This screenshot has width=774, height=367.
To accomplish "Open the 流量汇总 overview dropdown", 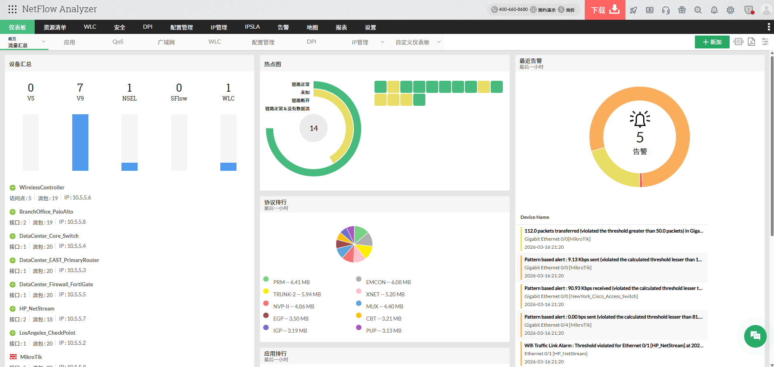I will [43, 42].
